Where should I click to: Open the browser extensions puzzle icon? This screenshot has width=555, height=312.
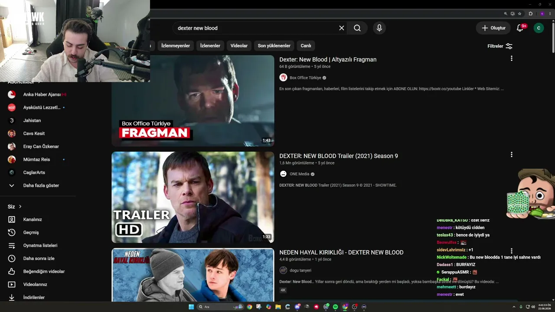tap(531, 14)
